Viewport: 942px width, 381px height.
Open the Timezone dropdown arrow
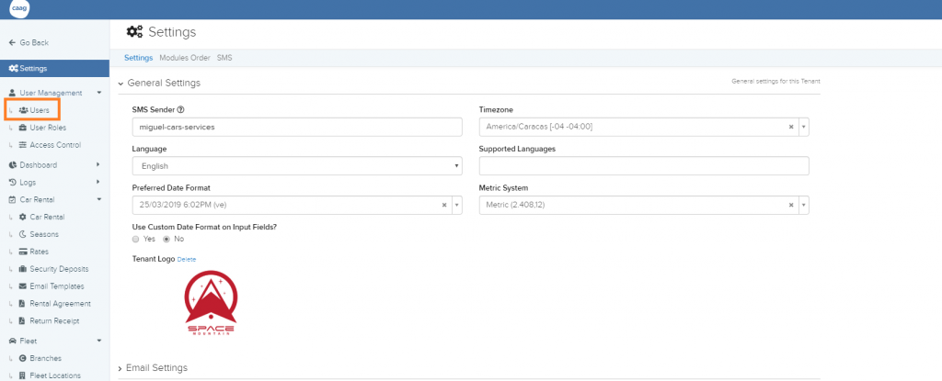pos(803,128)
